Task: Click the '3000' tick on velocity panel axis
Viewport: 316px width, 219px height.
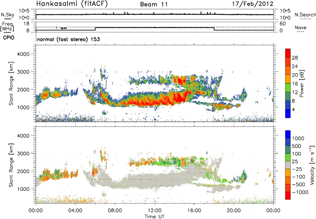Action: (x=23, y=153)
